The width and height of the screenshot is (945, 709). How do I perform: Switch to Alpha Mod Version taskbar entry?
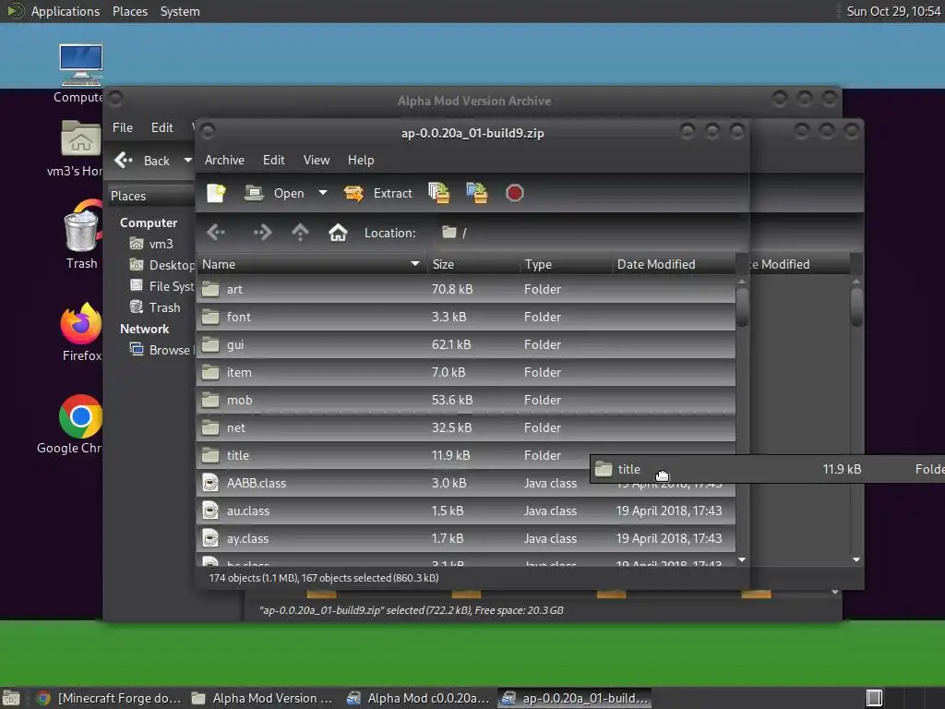pyautogui.click(x=263, y=698)
